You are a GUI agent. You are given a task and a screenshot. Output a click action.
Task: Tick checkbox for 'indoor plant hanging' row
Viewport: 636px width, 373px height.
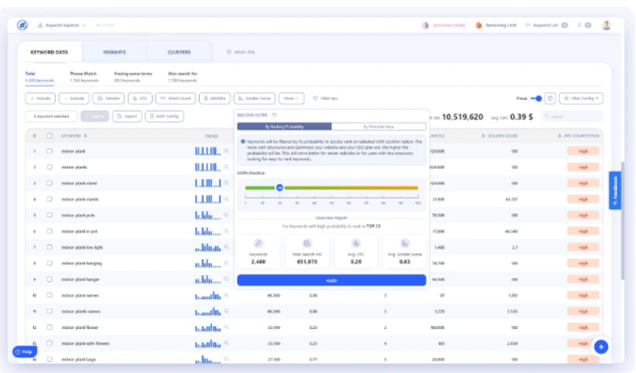tap(50, 263)
